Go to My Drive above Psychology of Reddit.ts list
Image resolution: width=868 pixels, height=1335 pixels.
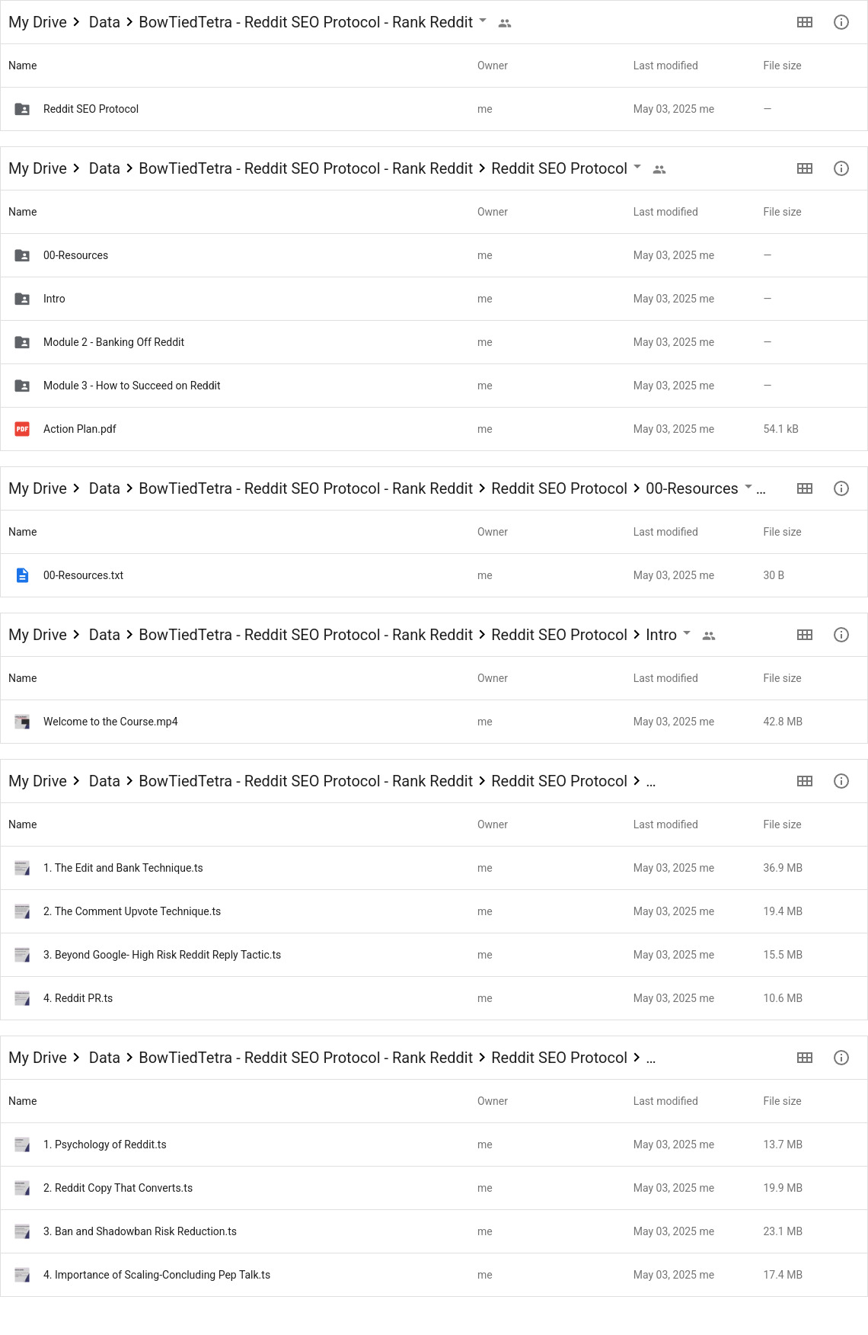37,1058
